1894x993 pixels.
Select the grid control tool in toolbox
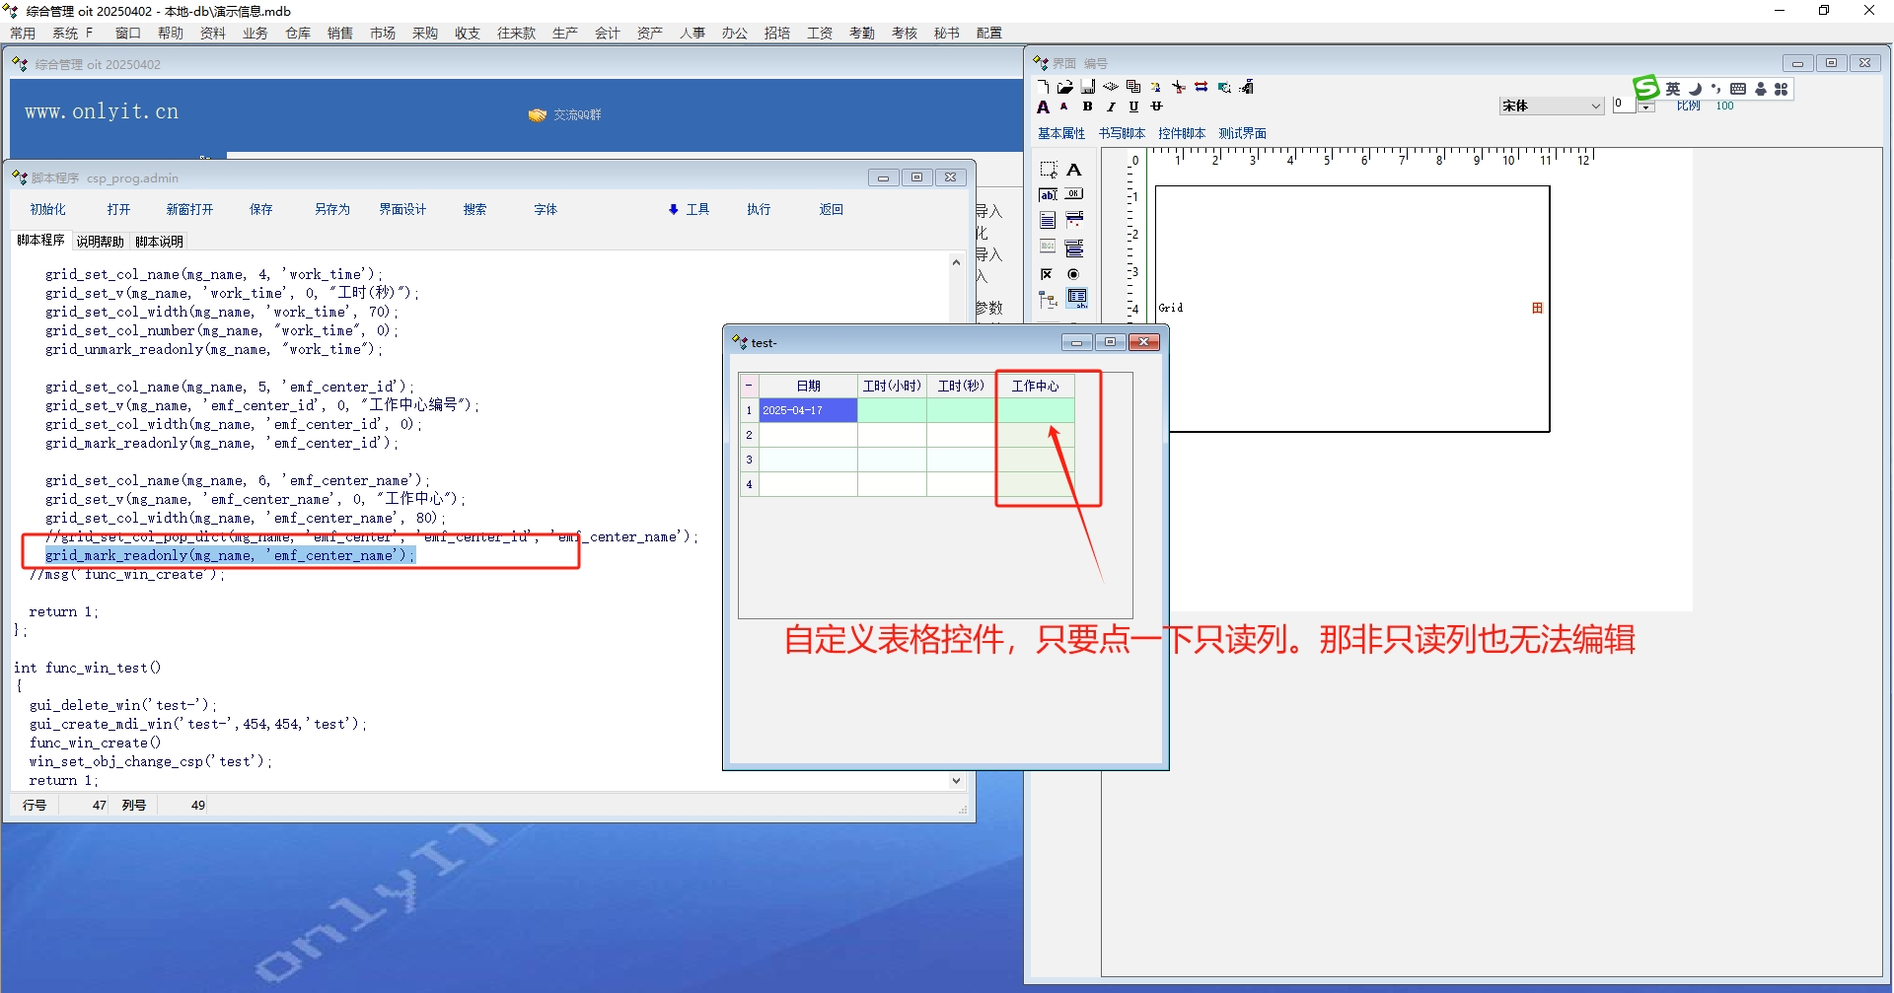(1076, 298)
